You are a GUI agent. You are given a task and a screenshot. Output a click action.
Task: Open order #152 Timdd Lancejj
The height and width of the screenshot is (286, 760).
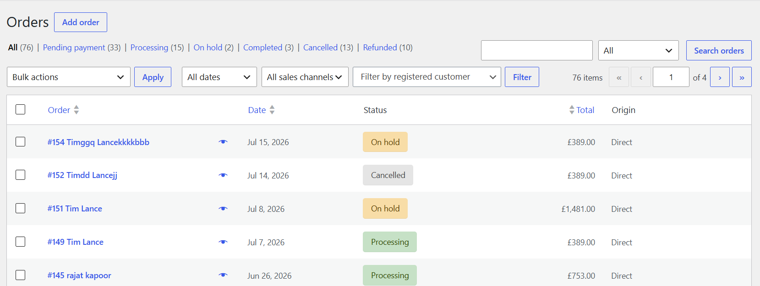tap(82, 175)
